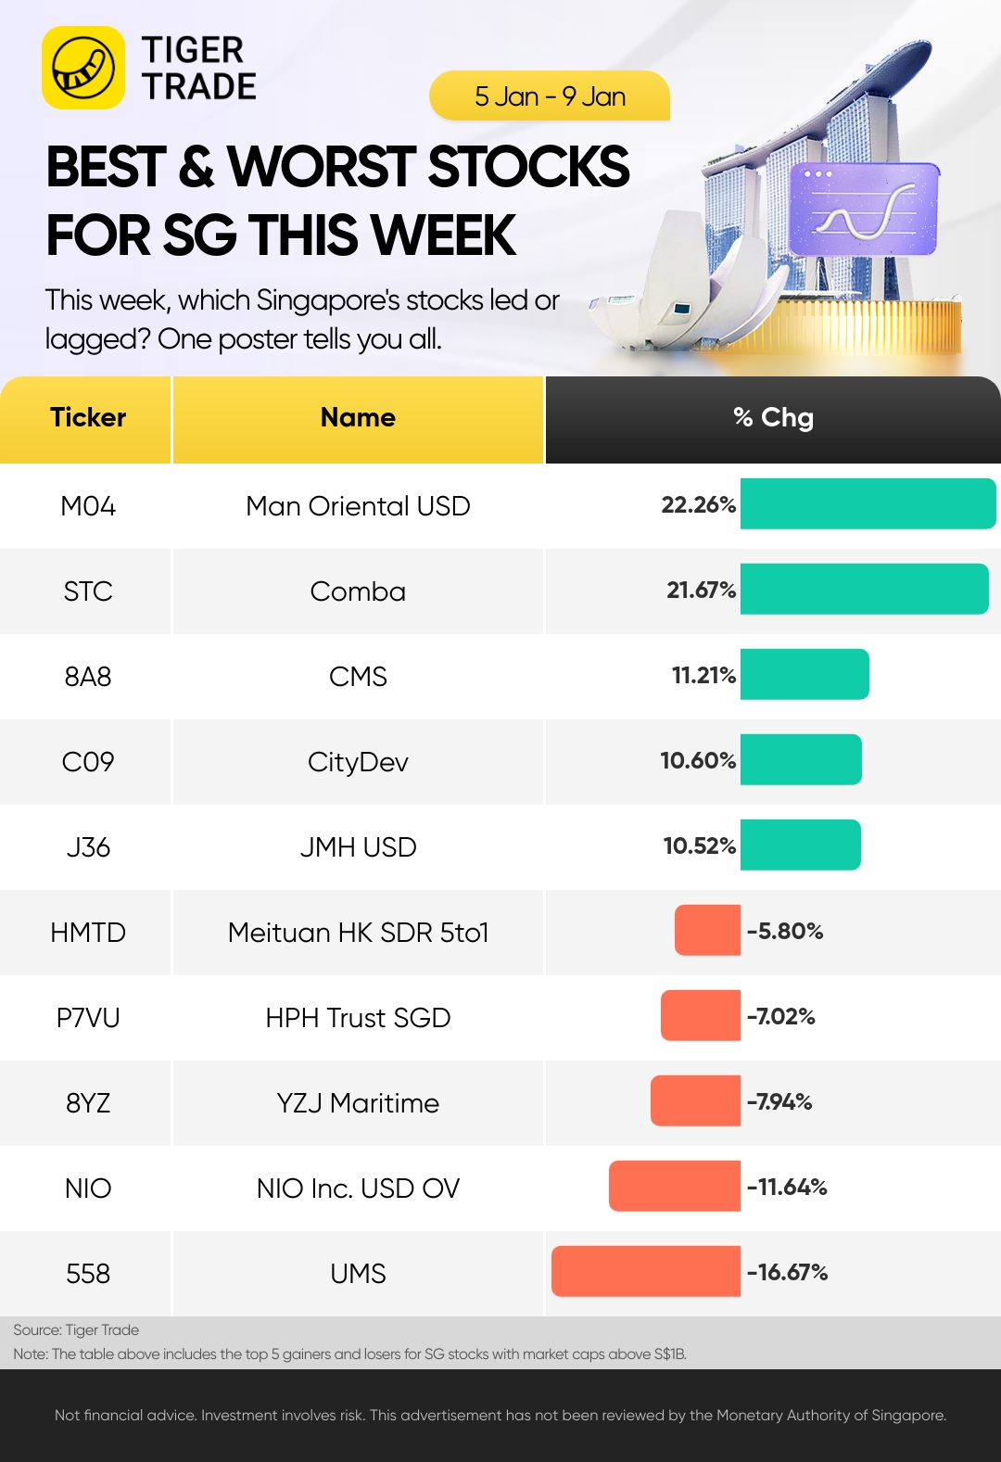Screen dimensions: 1001x1462
Task: Click the green 22.26% bar for M04
Action: click(x=868, y=504)
